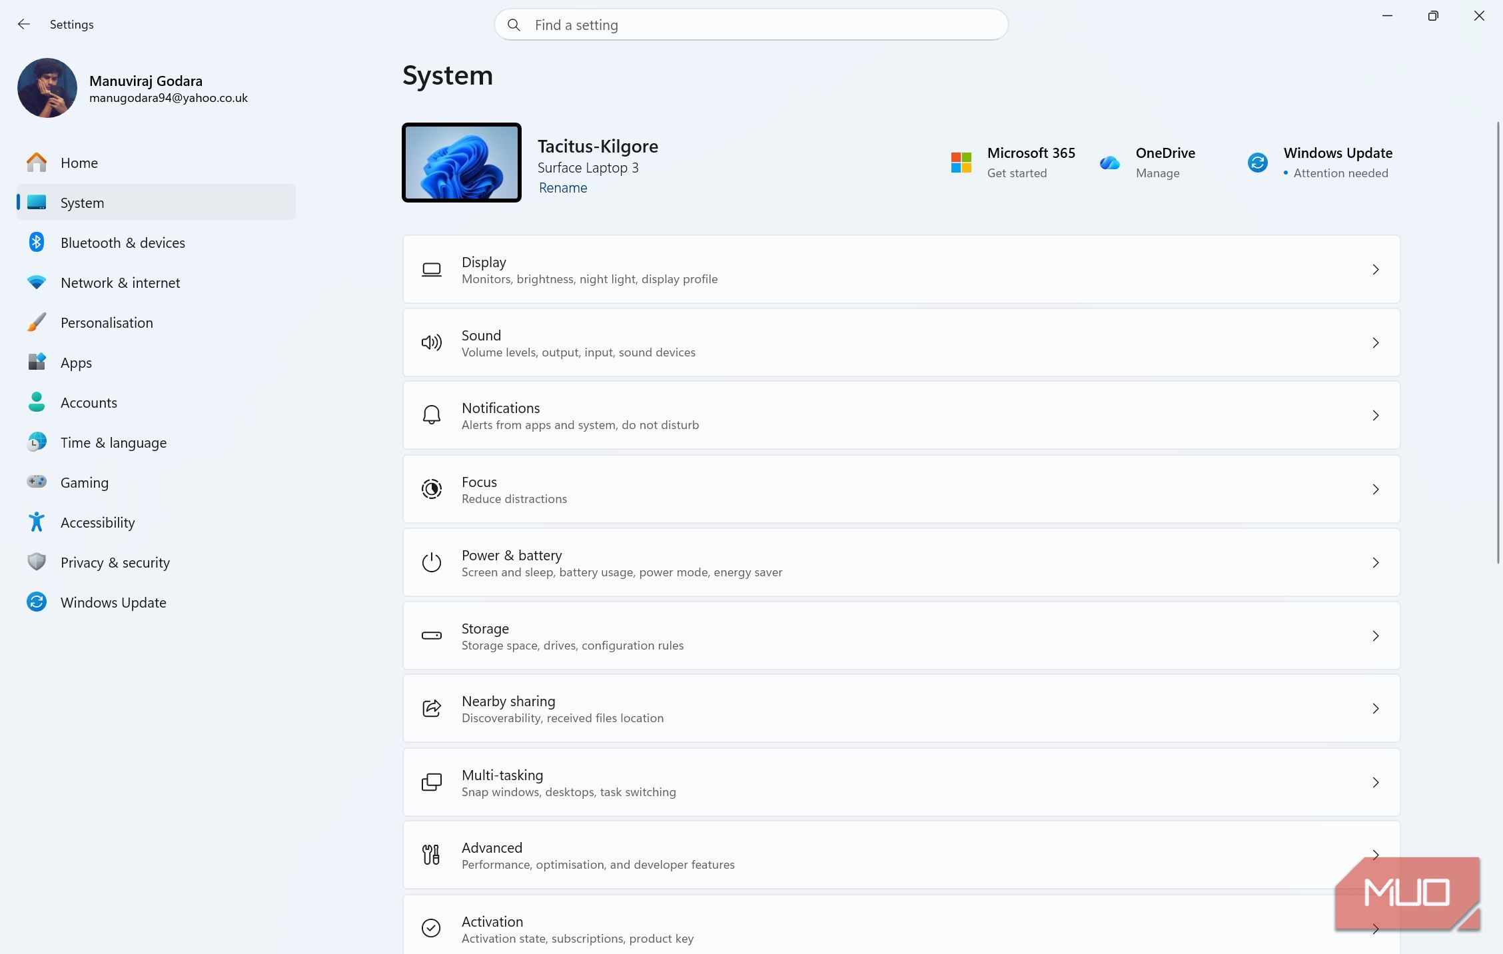This screenshot has width=1503, height=954.
Task: Click the Multi-tasking windows icon
Action: pyautogui.click(x=432, y=782)
